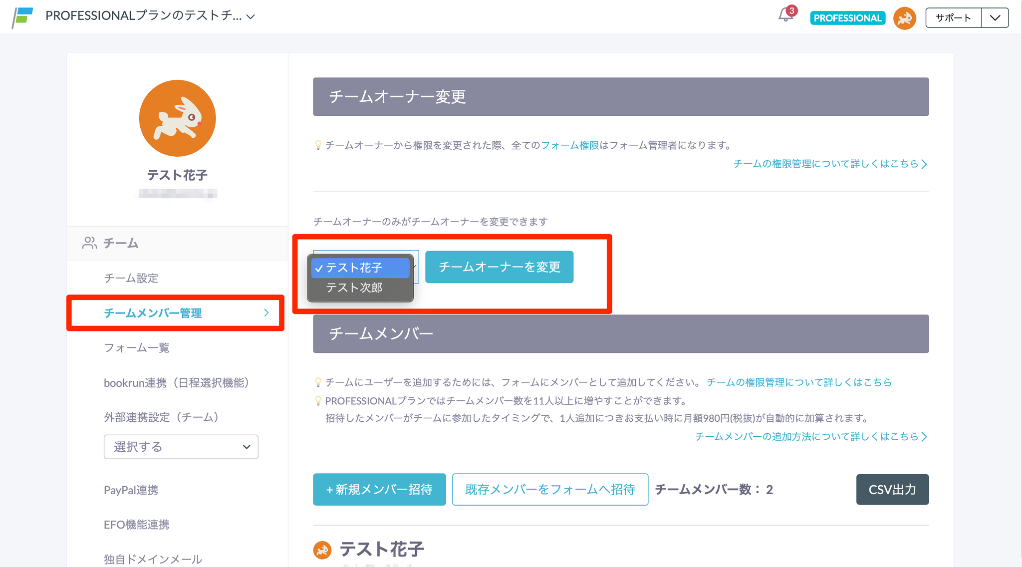Viewport: 1022px width, 567px height.
Task: Click the rabbit avatar in header
Action: tap(904, 18)
